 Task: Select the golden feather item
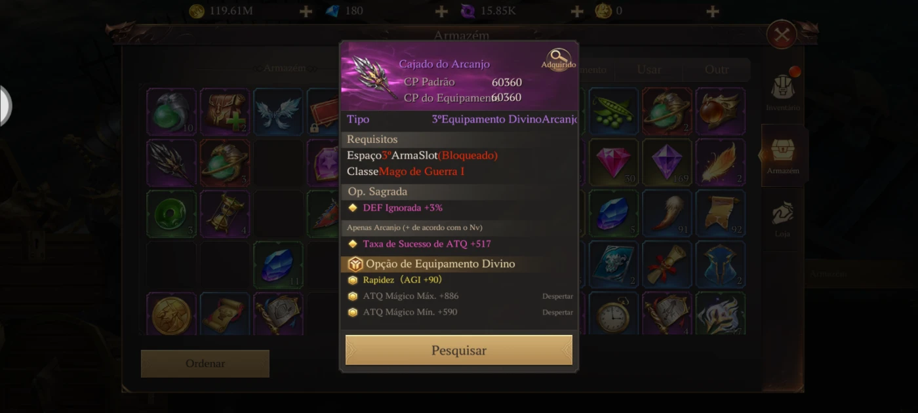click(720, 162)
